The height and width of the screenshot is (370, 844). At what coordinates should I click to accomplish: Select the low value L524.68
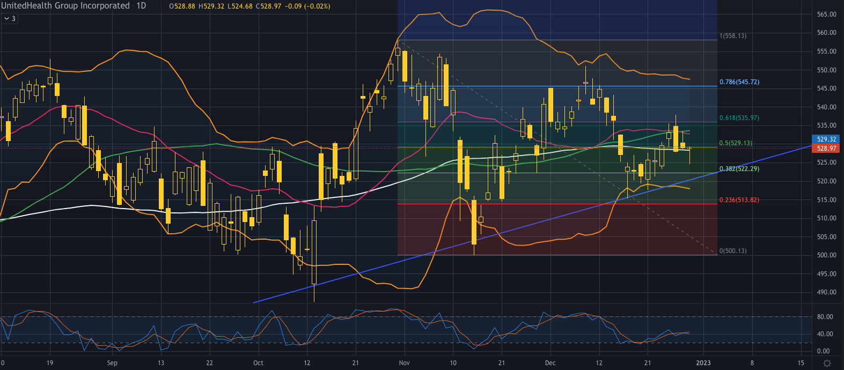pos(240,6)
